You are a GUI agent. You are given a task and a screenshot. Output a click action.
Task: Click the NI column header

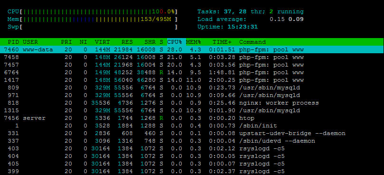[x=83, y=42]
